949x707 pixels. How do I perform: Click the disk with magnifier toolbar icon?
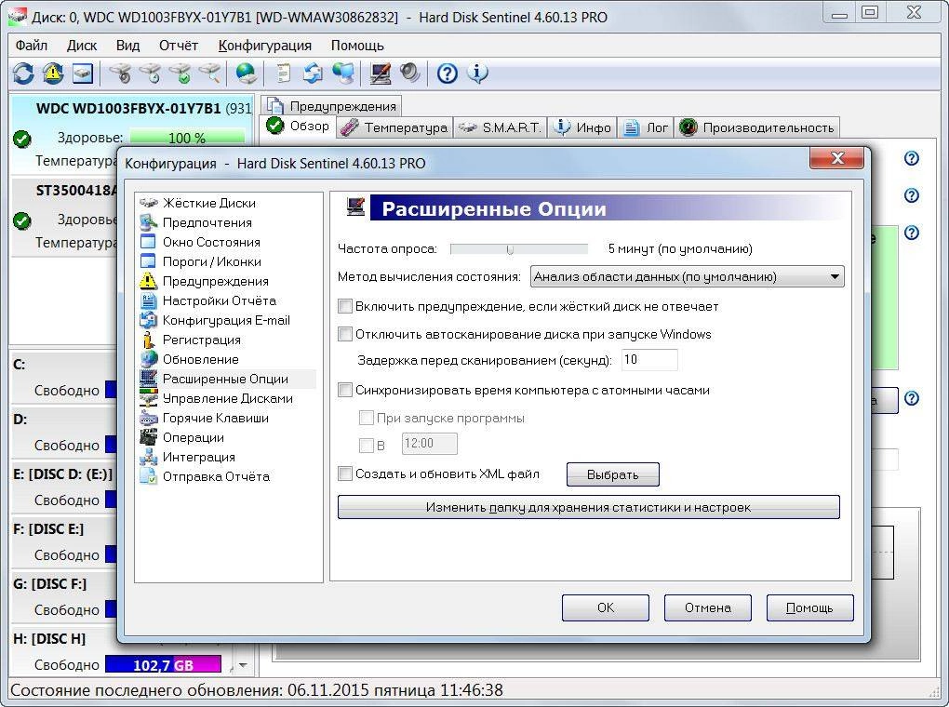(x=210, y=73)
